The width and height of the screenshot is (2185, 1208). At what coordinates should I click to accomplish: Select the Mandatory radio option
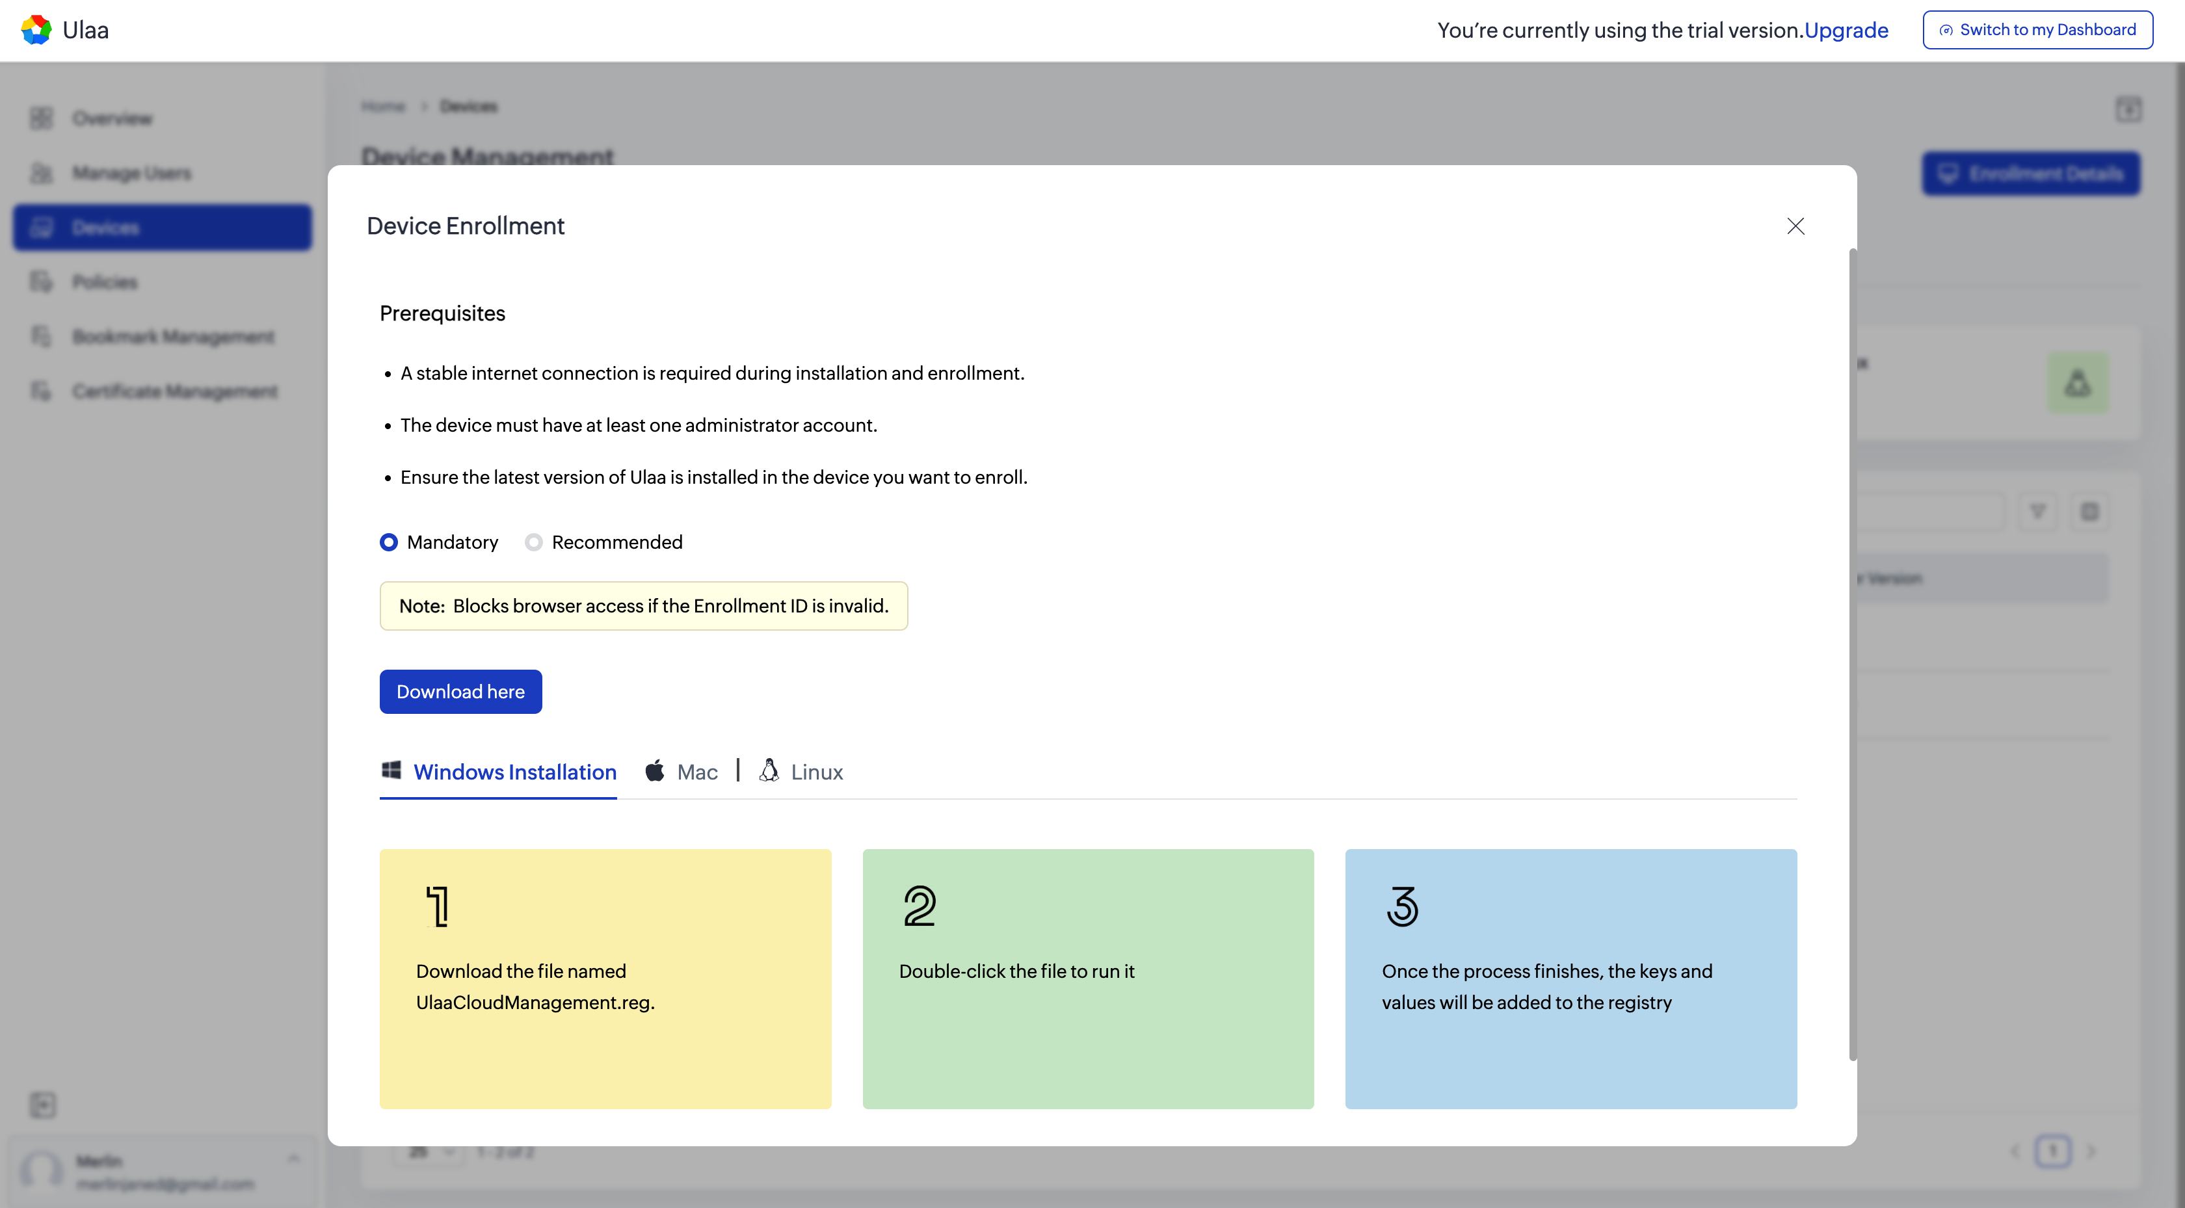pos(388,542)
